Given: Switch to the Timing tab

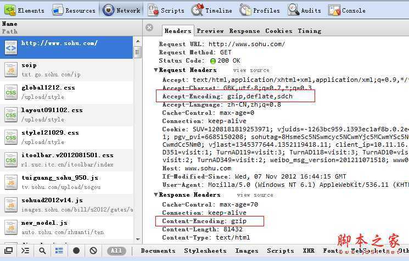Looking at the screenshot, I should click(x=310, y=31).
